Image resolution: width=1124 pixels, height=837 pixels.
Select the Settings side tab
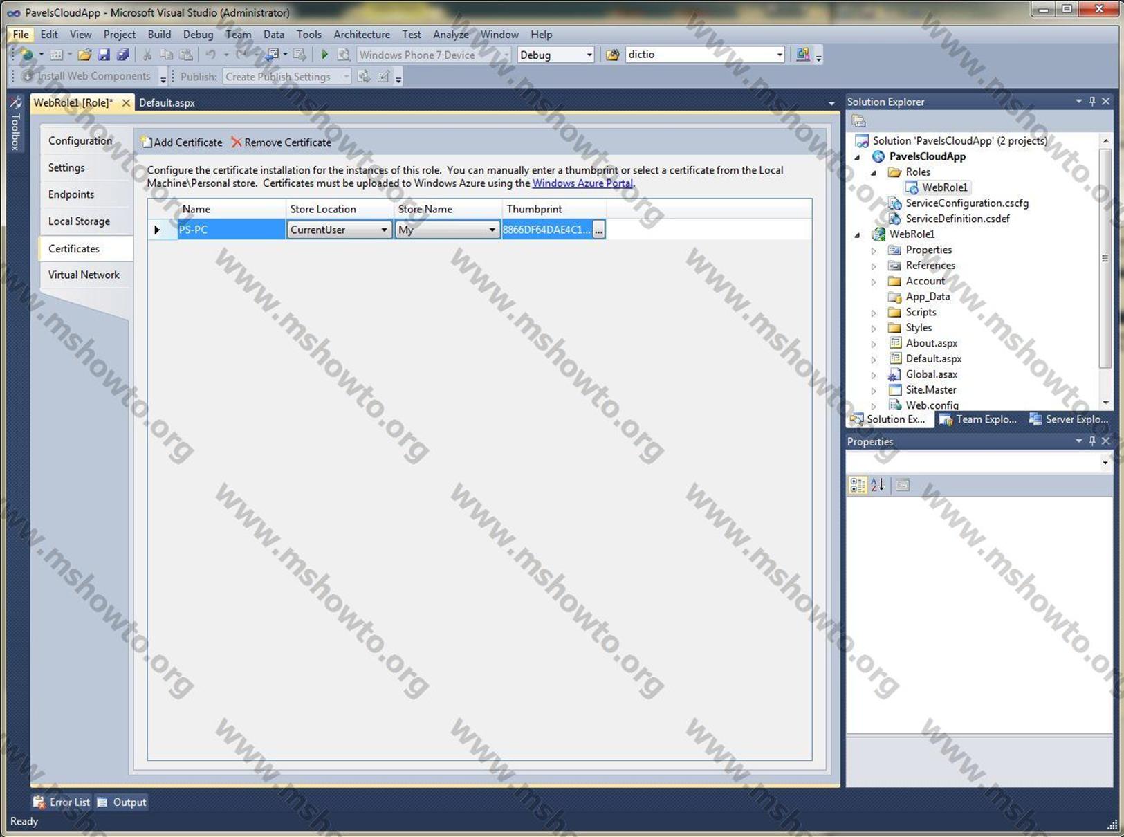click(x=66, y=168)
